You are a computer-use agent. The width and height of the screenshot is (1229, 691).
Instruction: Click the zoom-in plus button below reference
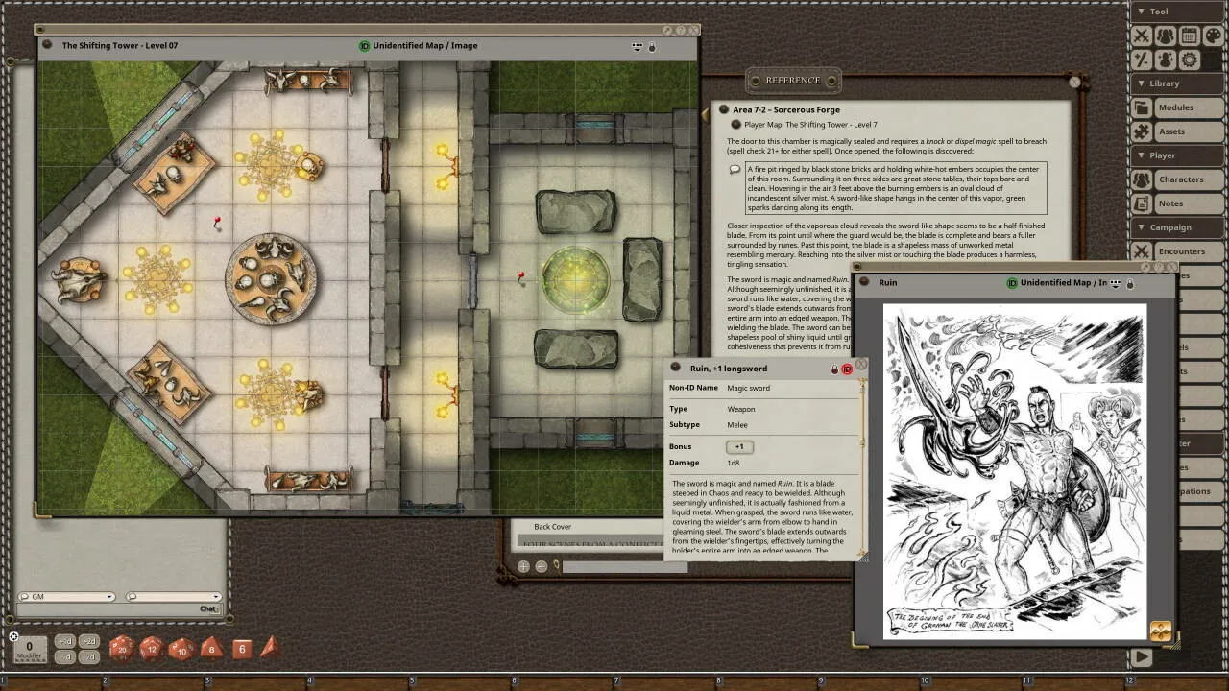tap(523, 567)
